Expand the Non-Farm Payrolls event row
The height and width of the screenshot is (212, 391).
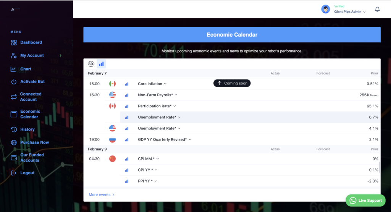point(157,95)
